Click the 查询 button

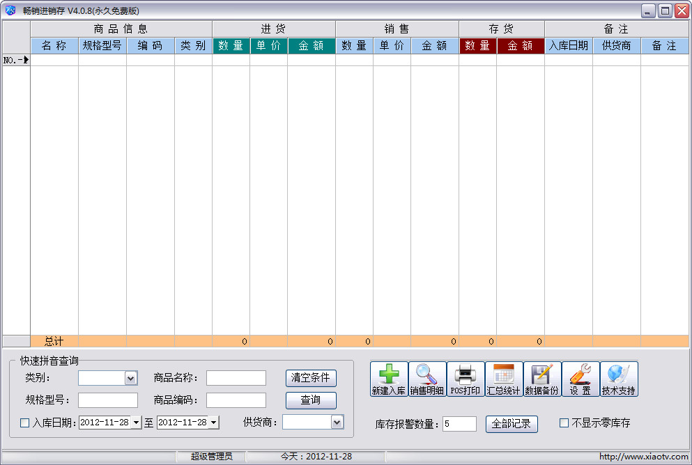point(311,400)
